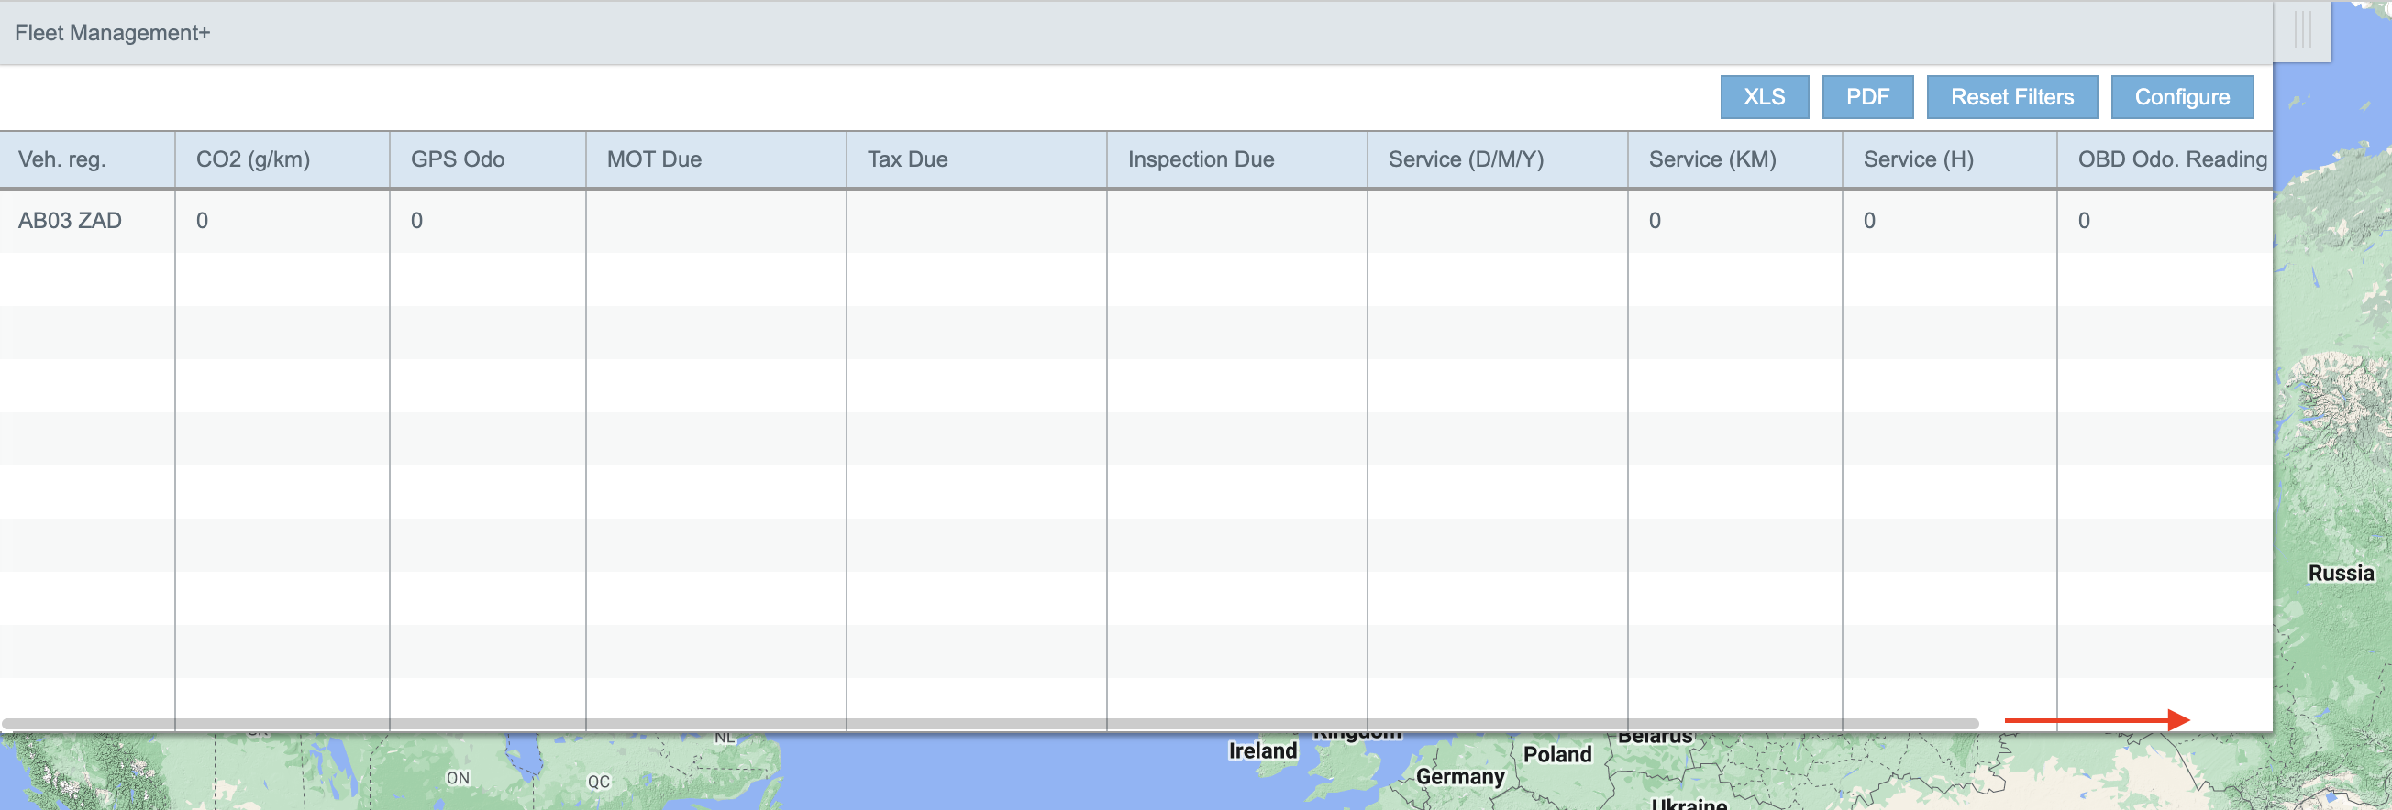Image resolution: width=2392 pixels, height=810 pixels.
Task: Select the OBD Odo. Reading column header
Action: pyautogui.click(x=2171, y=159)
